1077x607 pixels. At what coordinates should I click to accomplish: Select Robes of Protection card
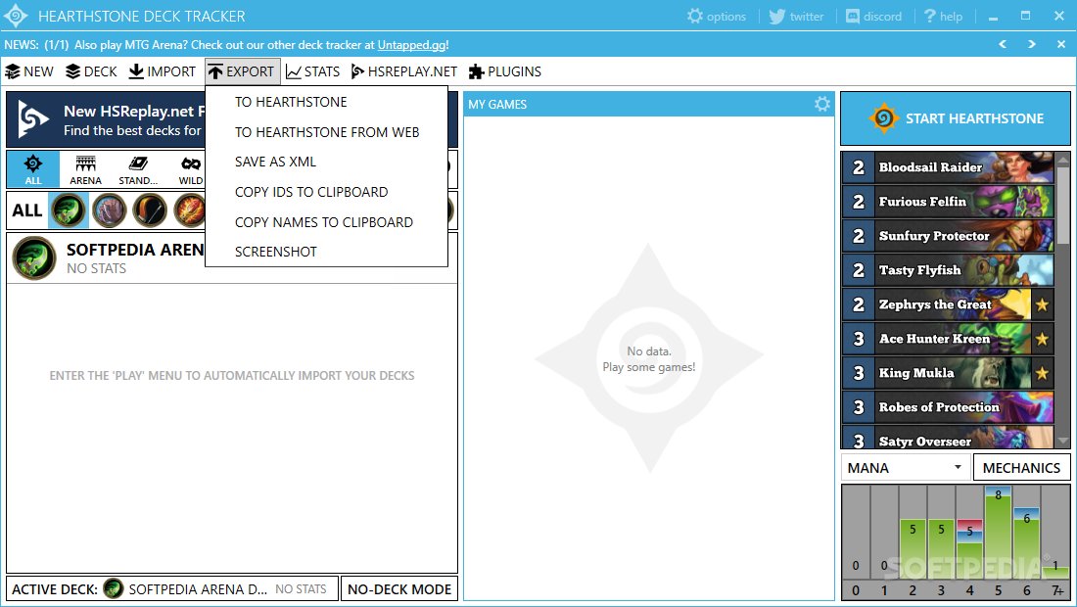948,407
